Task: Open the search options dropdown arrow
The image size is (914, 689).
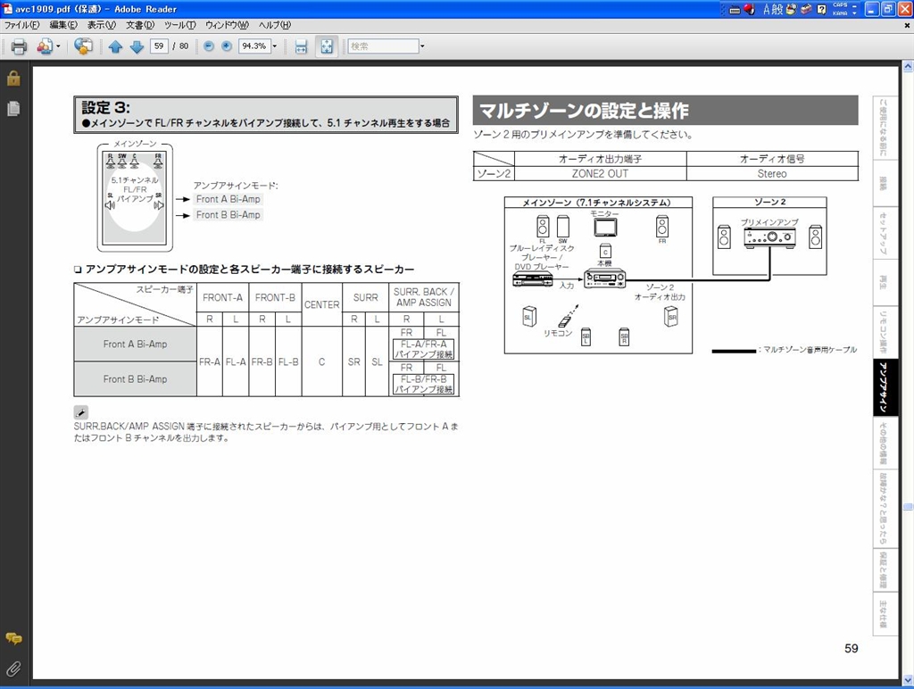Action: pos(422,46)
